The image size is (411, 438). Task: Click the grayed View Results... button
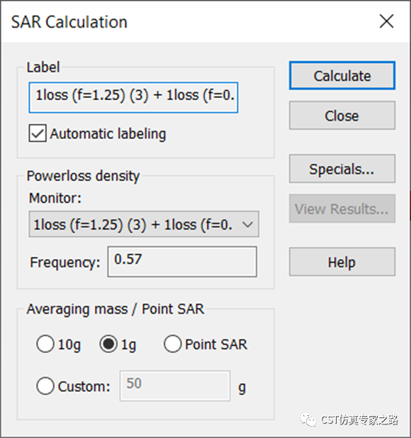tap(342, 209)
